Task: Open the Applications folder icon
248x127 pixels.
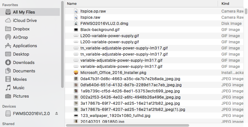Action: 8,46
